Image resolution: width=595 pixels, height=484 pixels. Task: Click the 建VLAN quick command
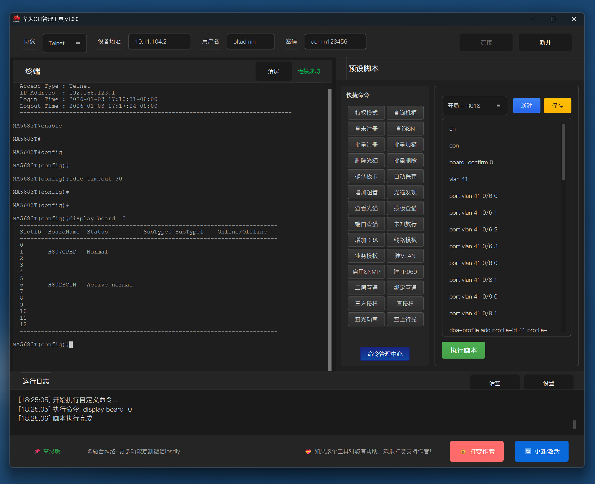coord(405,256)
